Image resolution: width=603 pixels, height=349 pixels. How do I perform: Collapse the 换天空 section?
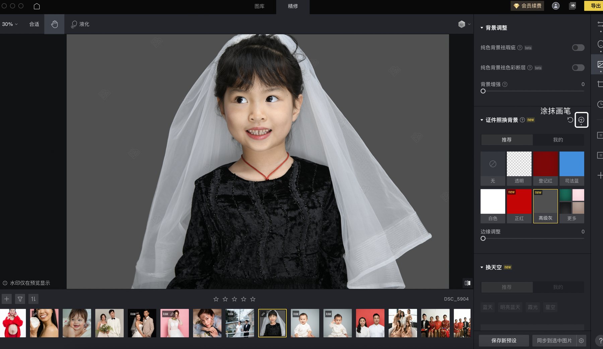[482, 267]
